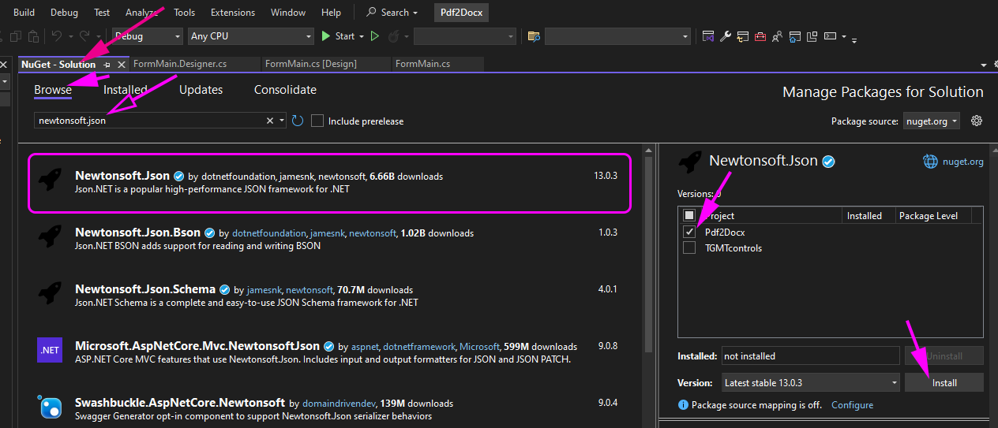Click the Undo icon in the toolbar
The height and width of the screenshot is (428, 998).
(56, 36)
